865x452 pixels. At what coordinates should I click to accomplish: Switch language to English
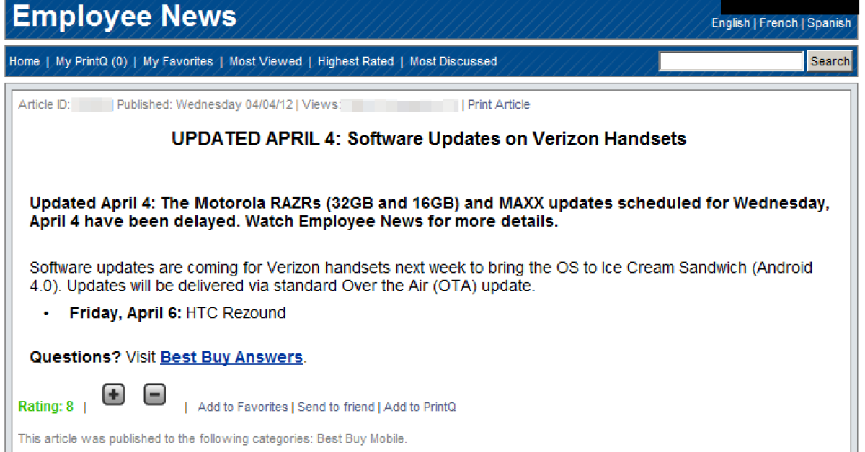coord(730,23)
